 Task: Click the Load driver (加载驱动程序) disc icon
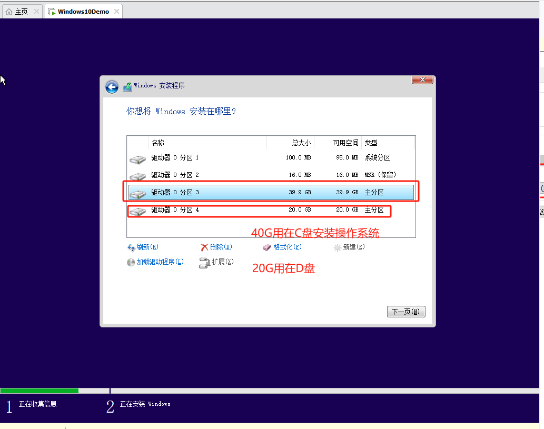click(131, 262)
